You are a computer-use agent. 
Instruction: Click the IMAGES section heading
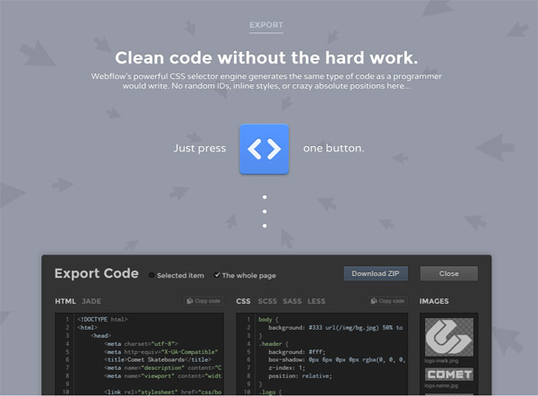point(434,301)
